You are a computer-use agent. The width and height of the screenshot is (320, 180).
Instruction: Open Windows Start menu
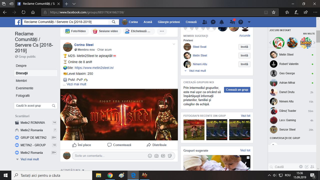pyautogui.click(x=5, y=175)
